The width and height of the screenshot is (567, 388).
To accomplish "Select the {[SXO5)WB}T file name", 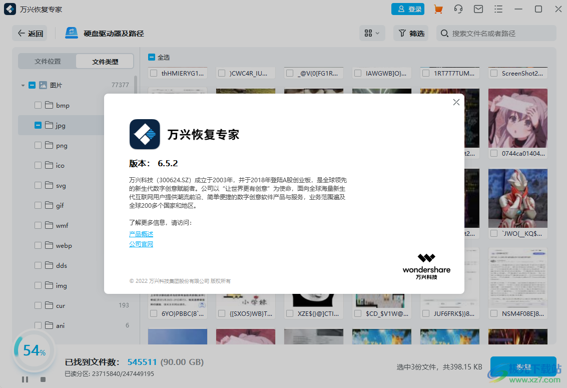I will click(251, 313).
